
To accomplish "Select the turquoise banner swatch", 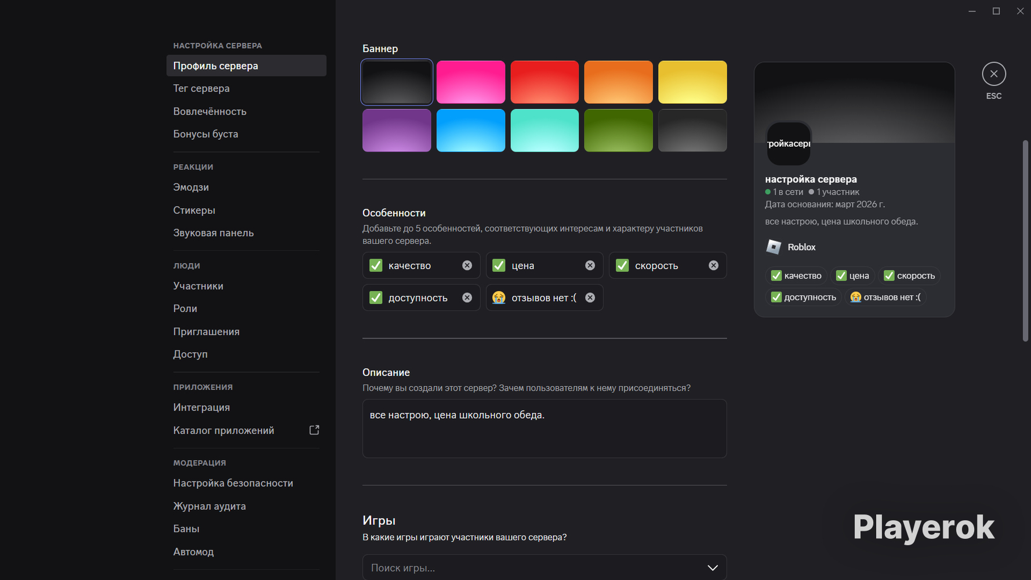I will 544,130.
